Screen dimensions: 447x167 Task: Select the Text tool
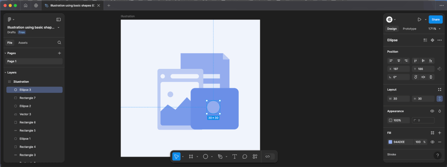click(235, 157)
